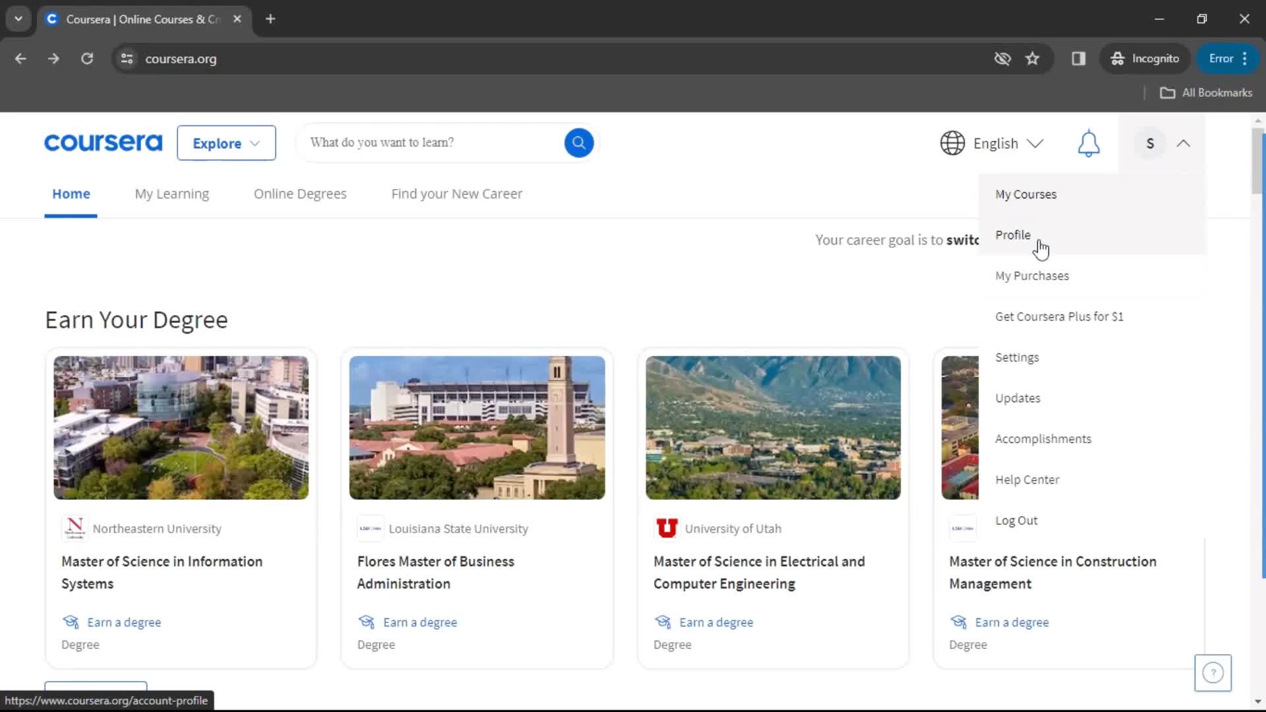Expand the Explore courses dropdown menu
The width and height of the screenshot is (1266, 712).
click(226, 142)
